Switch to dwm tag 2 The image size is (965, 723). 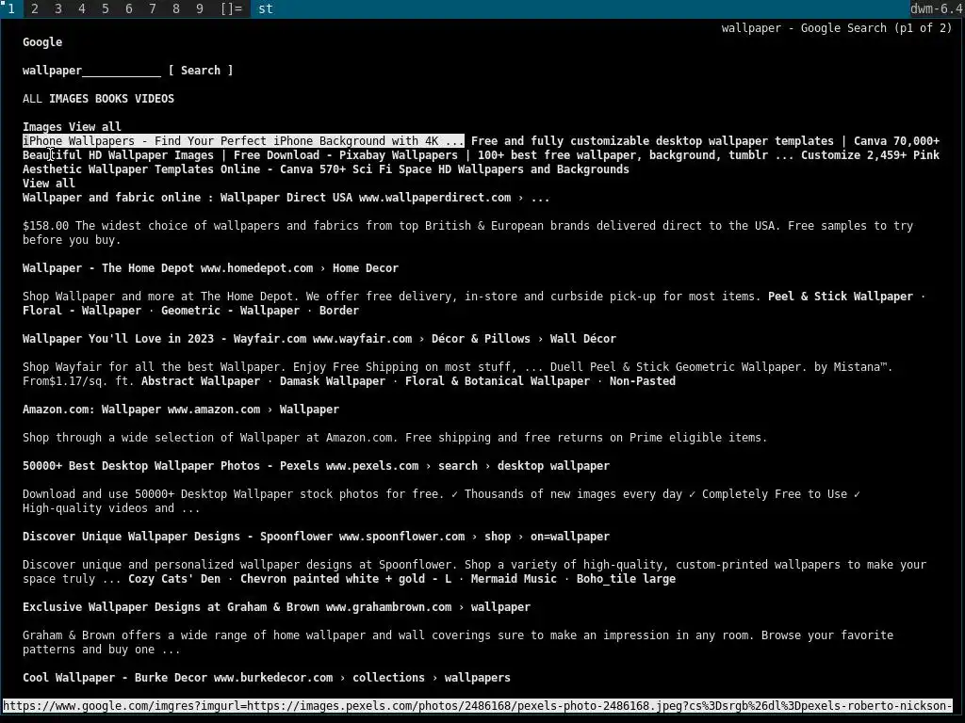pos(35,8)
